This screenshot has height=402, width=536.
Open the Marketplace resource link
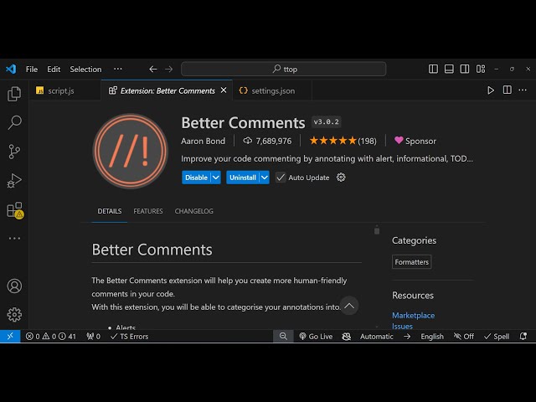click(413, 315)
